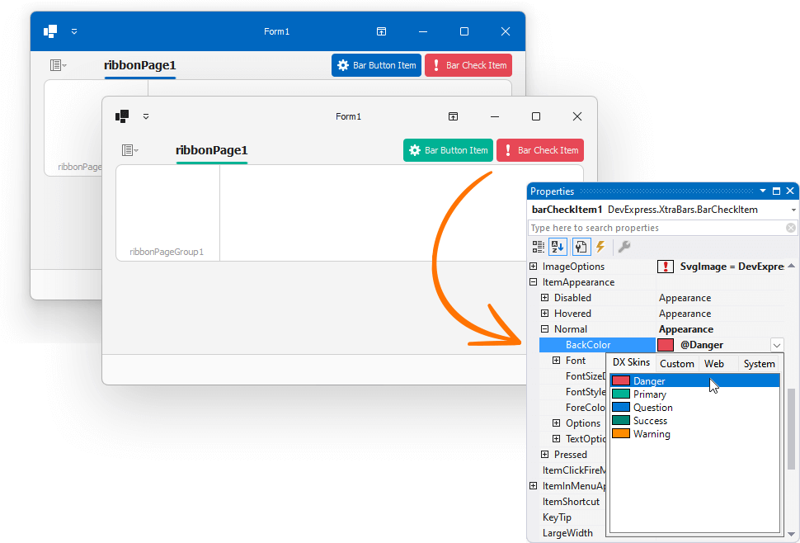The width and height of the screenshot is (800, 543).
Task: Open the barCheckItem1 component selector dropdown
Action: click(791, 209)
